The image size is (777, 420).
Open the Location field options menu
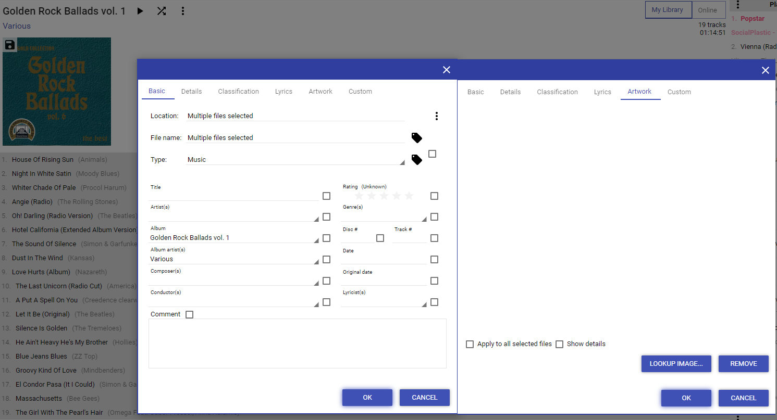point(436,116)
